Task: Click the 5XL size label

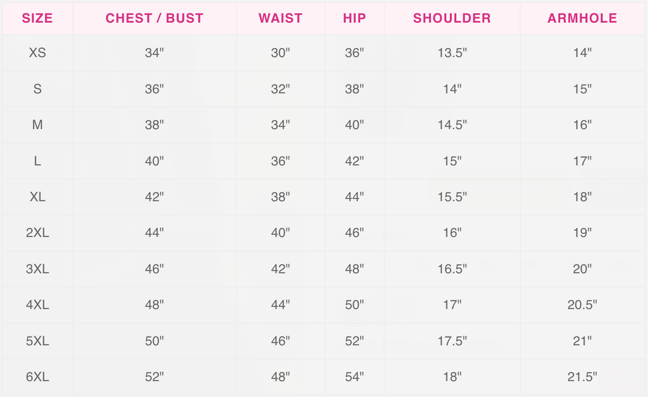Action: pos(37,341)
